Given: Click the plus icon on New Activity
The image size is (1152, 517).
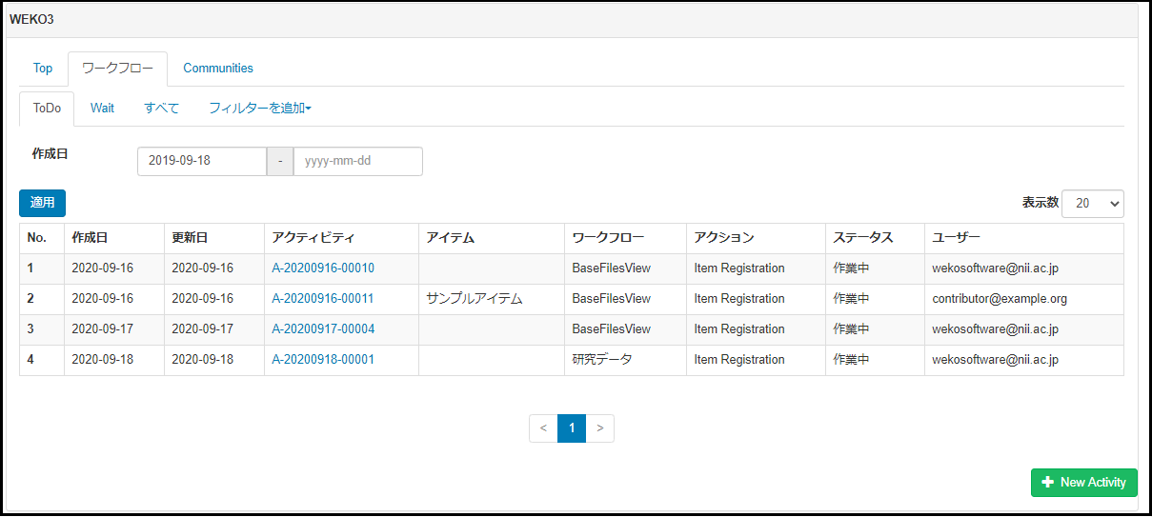Looking at the screenshot, I should (1047, 483).
